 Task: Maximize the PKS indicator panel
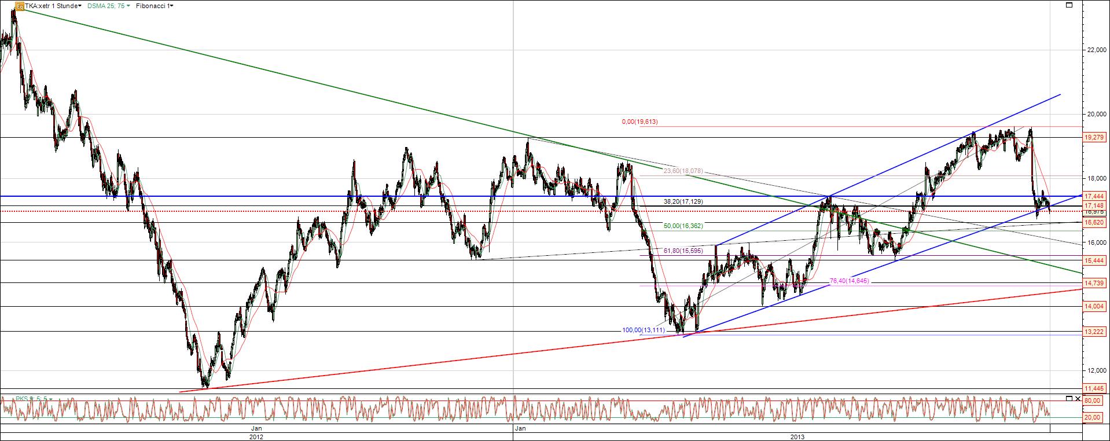pos(1069,399)
